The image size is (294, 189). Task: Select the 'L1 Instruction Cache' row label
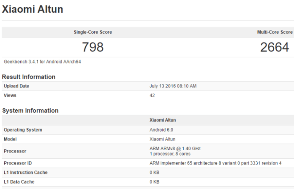(25, 173)
